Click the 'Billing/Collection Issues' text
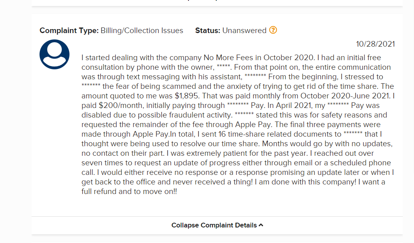This screenshot has height=243, width=414. click(x=142, y=30)
